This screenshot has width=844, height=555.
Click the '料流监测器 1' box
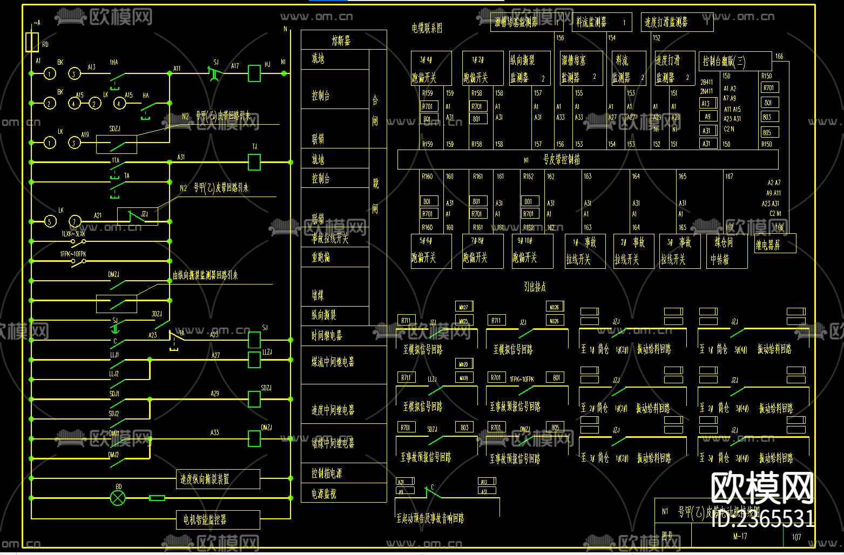tap(602, 22)
